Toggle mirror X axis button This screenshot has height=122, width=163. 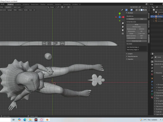click(133, 7)
